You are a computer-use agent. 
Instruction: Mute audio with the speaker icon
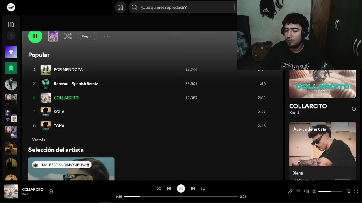click(314, 192)
